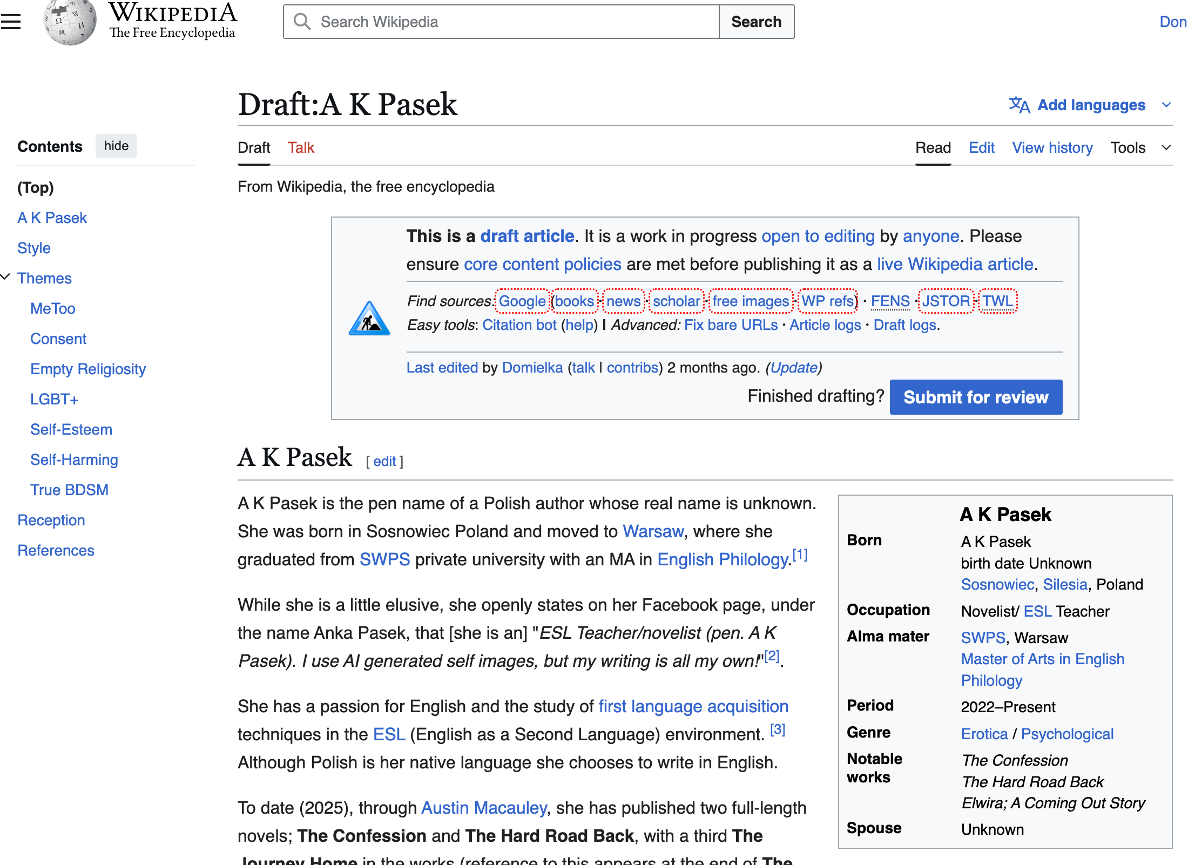
Task: Go to Themes section in Contents
Action: (44, 278)
